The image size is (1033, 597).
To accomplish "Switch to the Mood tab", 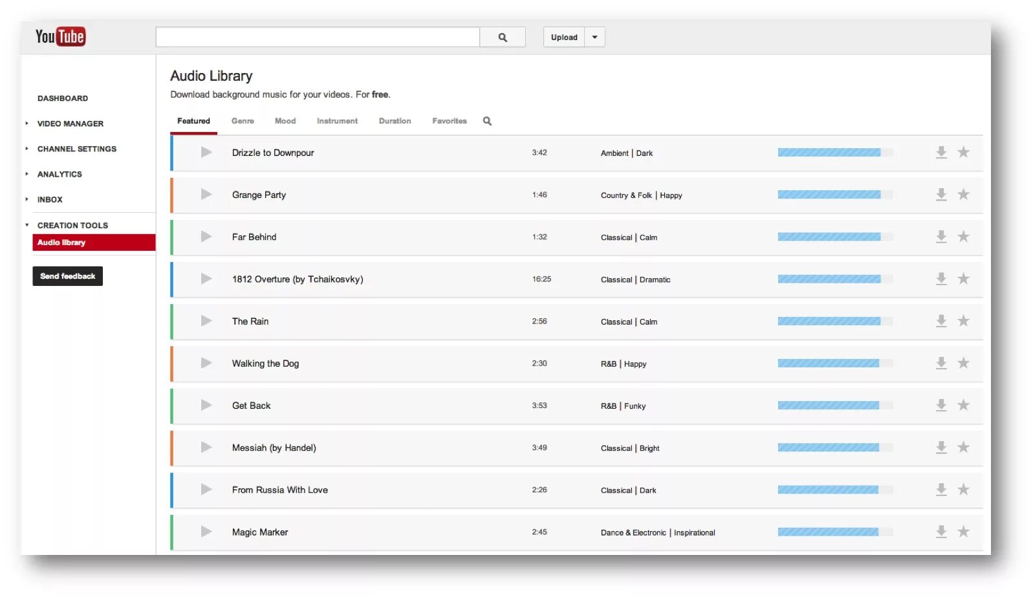I will pos(285,121).
